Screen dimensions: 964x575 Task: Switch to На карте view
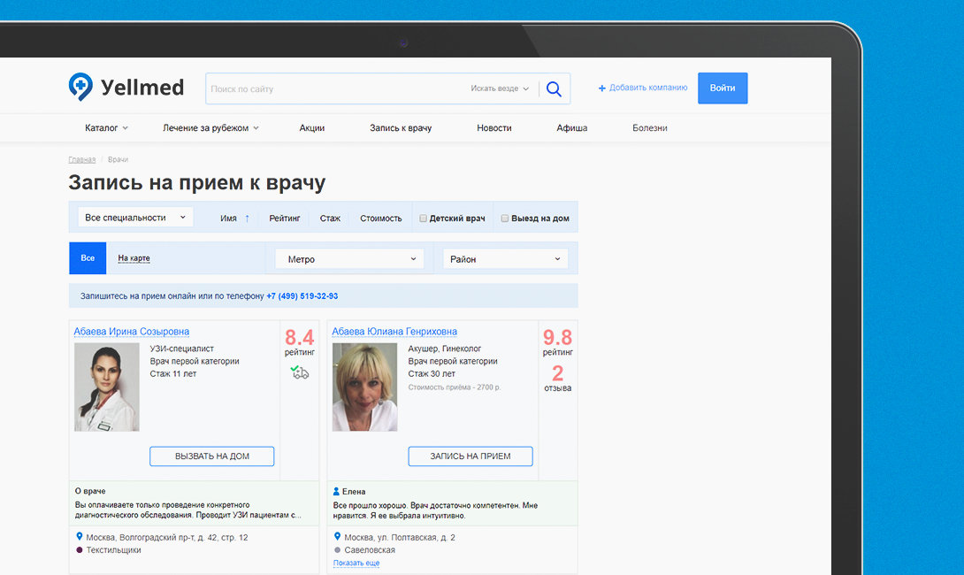point(134,258)
